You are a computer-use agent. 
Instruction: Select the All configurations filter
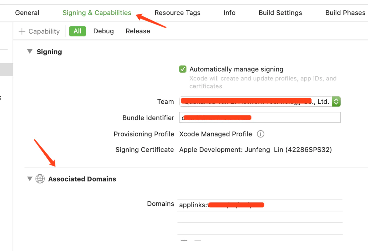(x=77, y=31)
